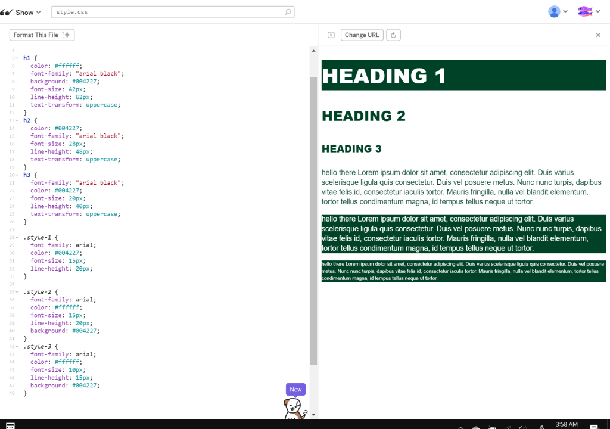Click the Glitch dog mascot icon
The width and height of the screenshot is (610, 429).
(x=294, y=409)
